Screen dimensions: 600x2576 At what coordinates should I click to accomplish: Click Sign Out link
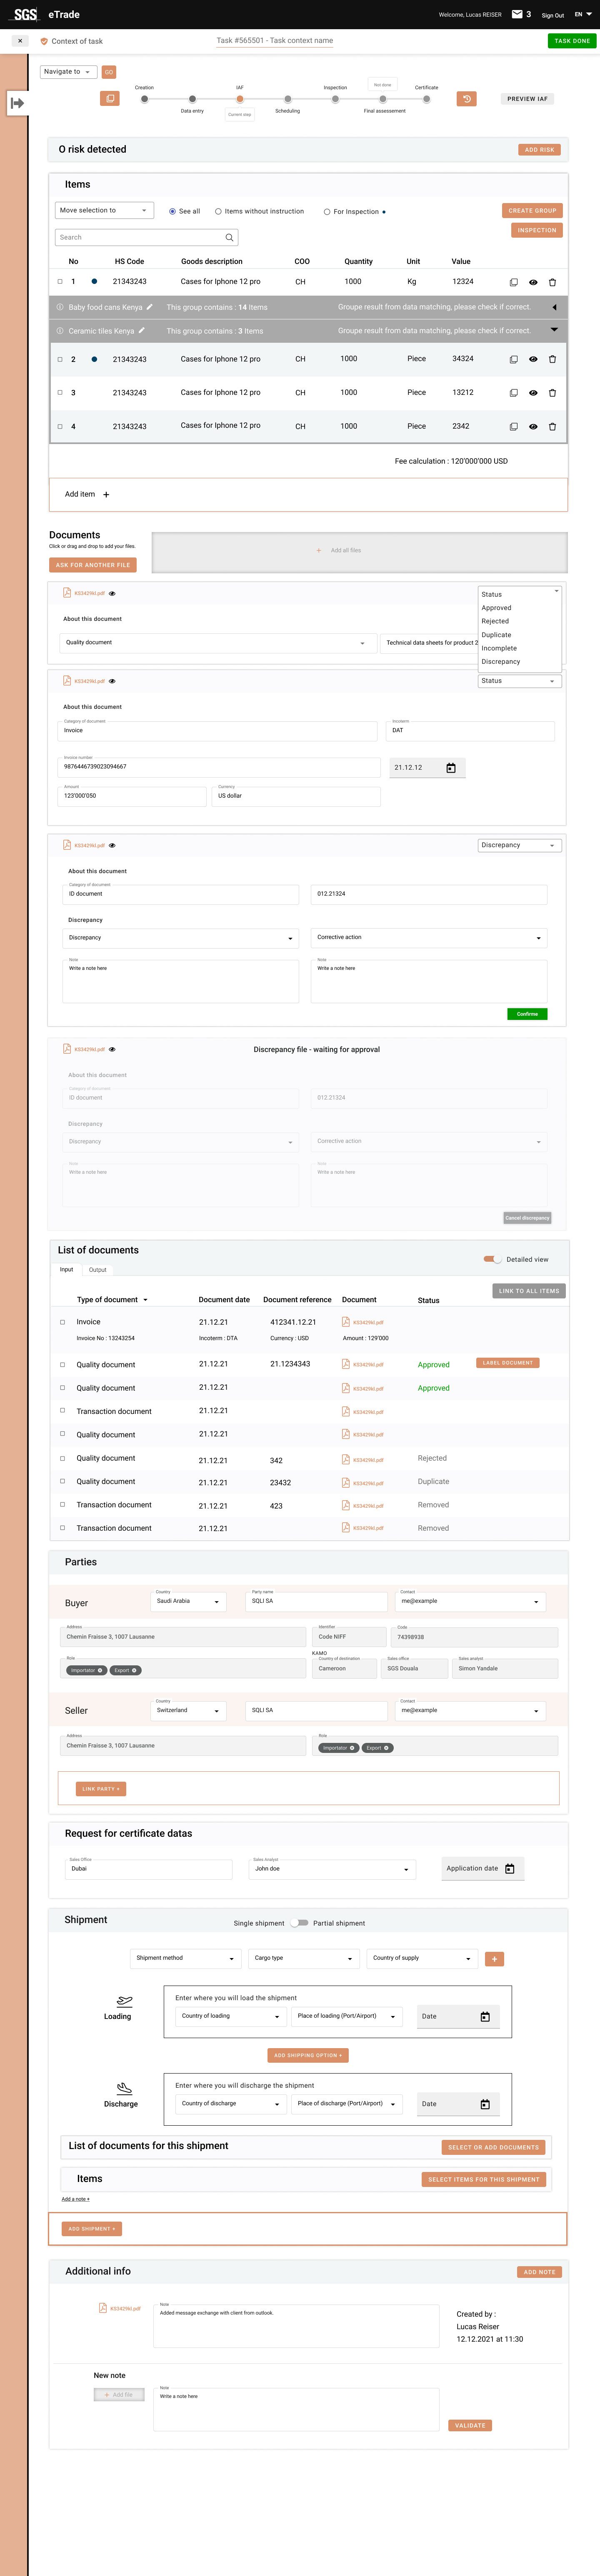(553, 15)
